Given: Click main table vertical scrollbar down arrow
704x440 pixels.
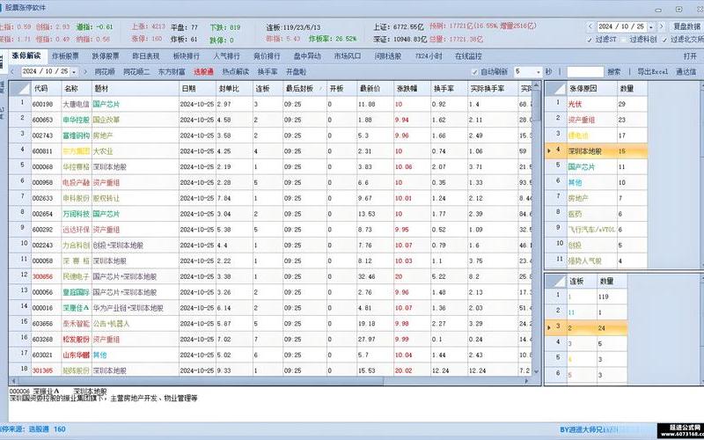Looking at the screenshot, I should (x=537, y=371).
